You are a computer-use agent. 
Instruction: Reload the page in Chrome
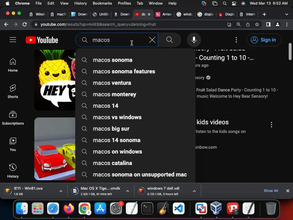point(25,24)
